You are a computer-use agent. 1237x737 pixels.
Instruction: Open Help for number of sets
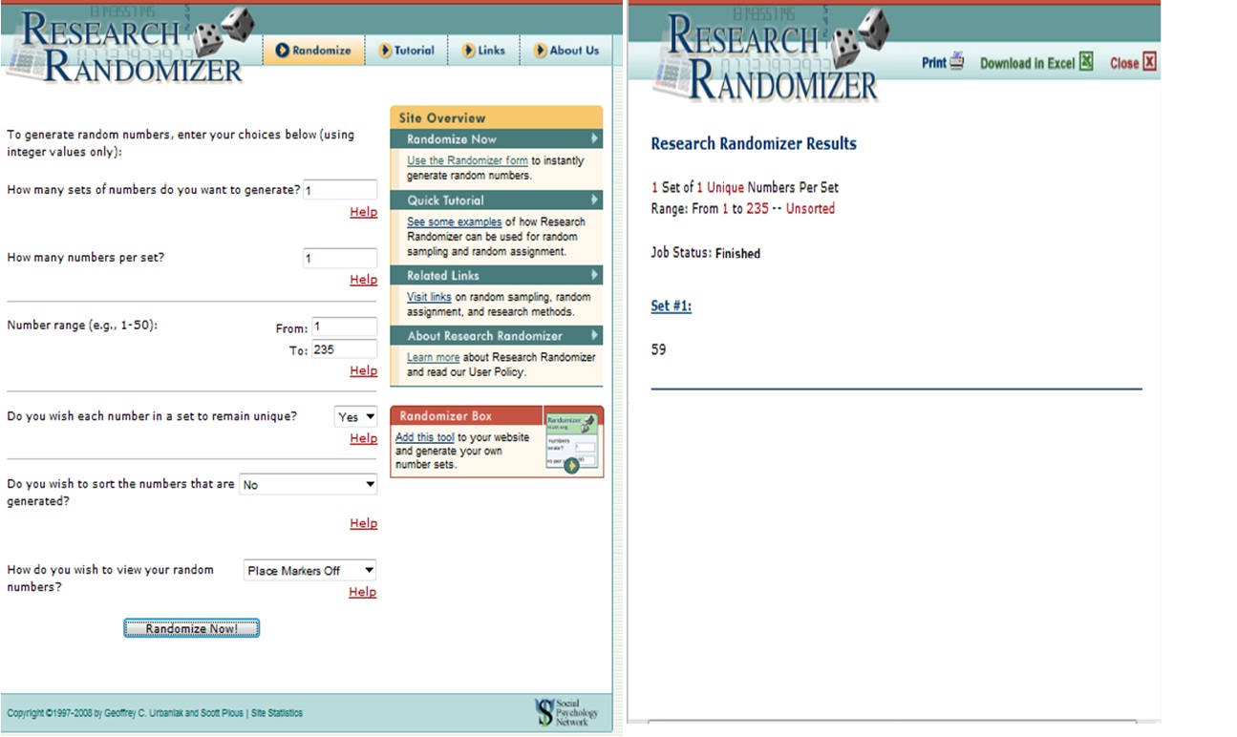point(363,212)
